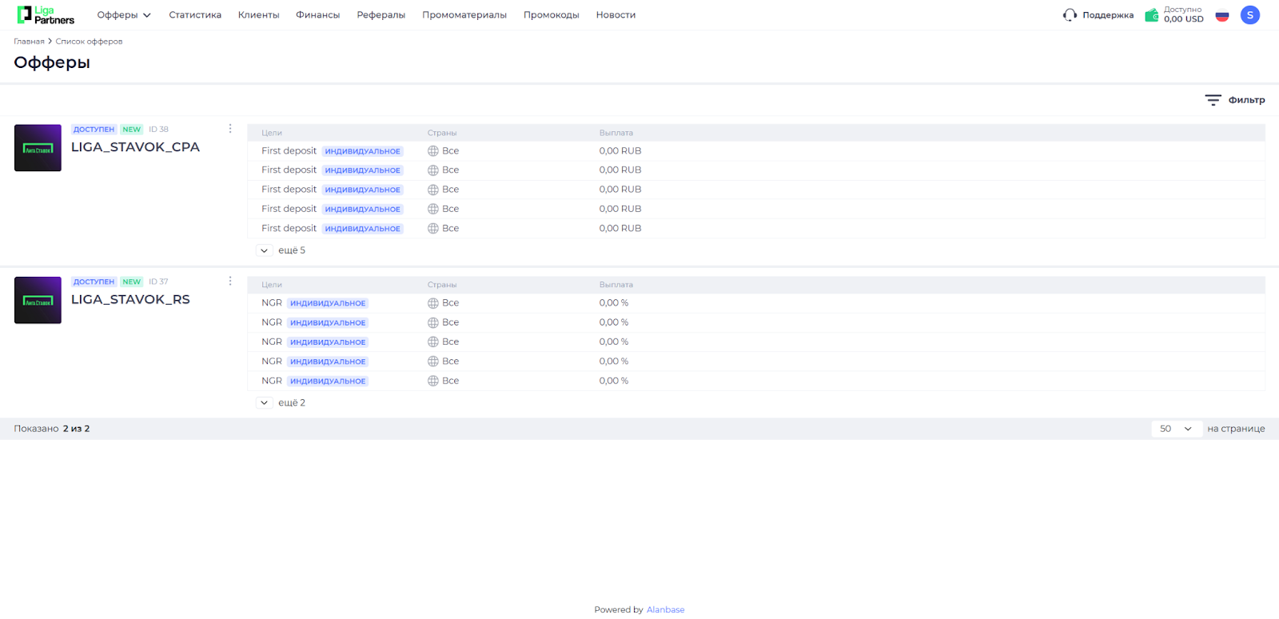Click the Доступно 0,00 USD balance
Viewport: 1279px width, 619px height.
coord(1183,14)
